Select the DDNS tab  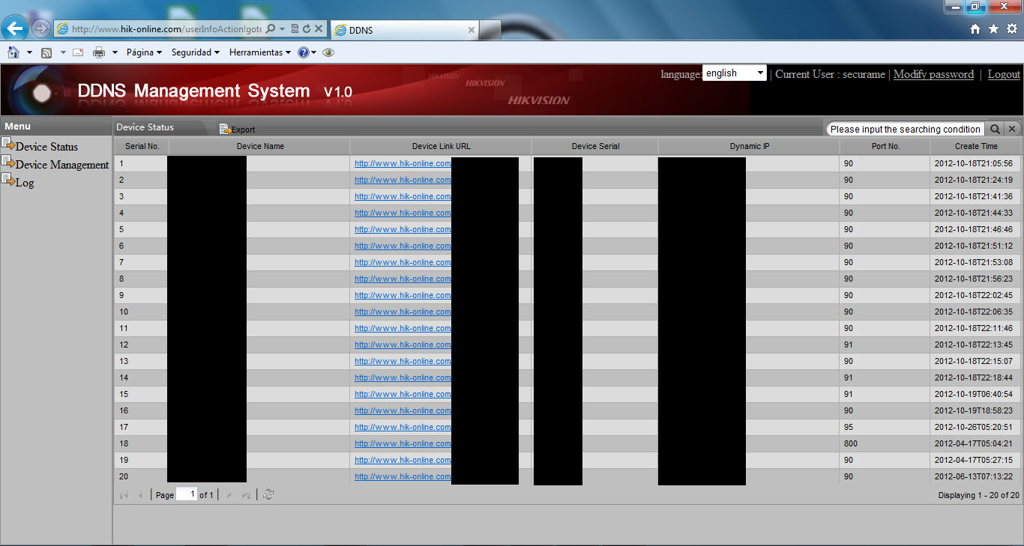pyautogui.click(x=404, y=30)
